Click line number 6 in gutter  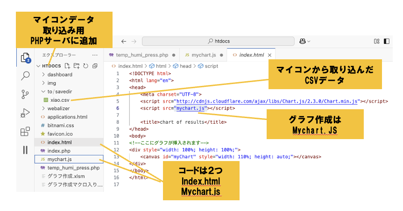[x=118, y=108]
